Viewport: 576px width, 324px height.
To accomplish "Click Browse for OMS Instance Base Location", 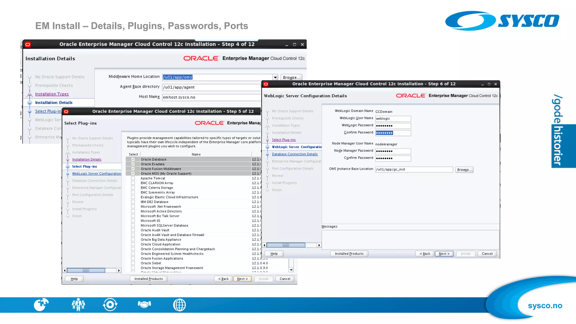I will [x=464, y=170].
